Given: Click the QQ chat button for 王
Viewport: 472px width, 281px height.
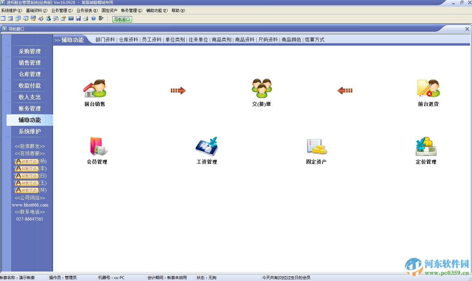Looking at the screenshot, I should pos(26,183).
